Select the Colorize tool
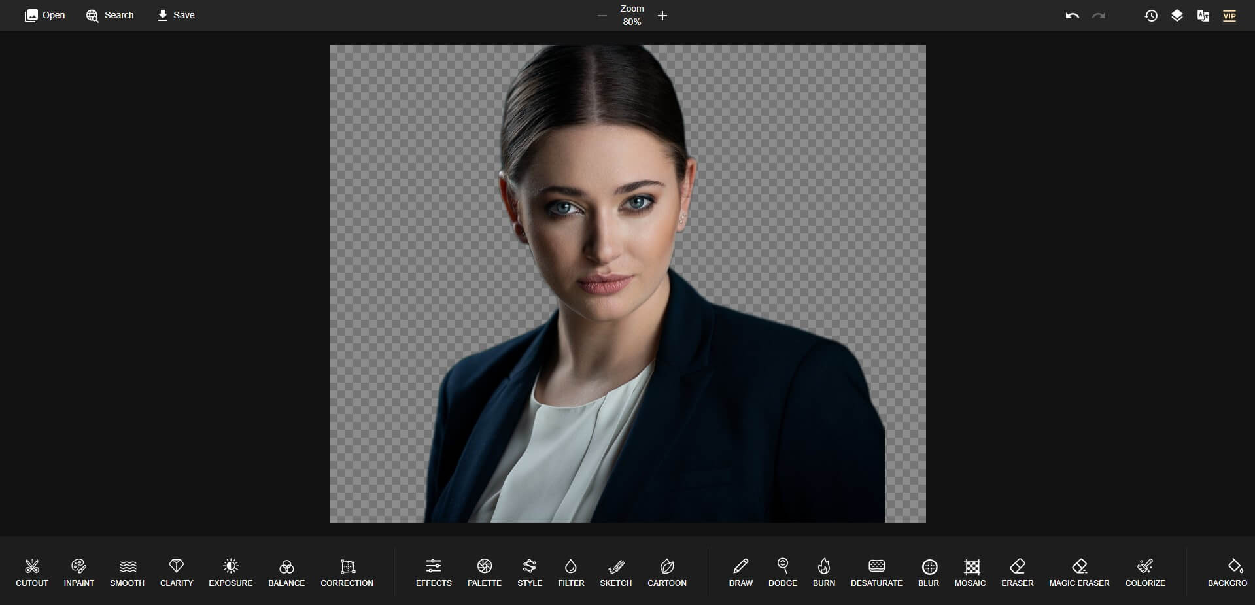The image size is (1255, 605). coord(1144,572)
